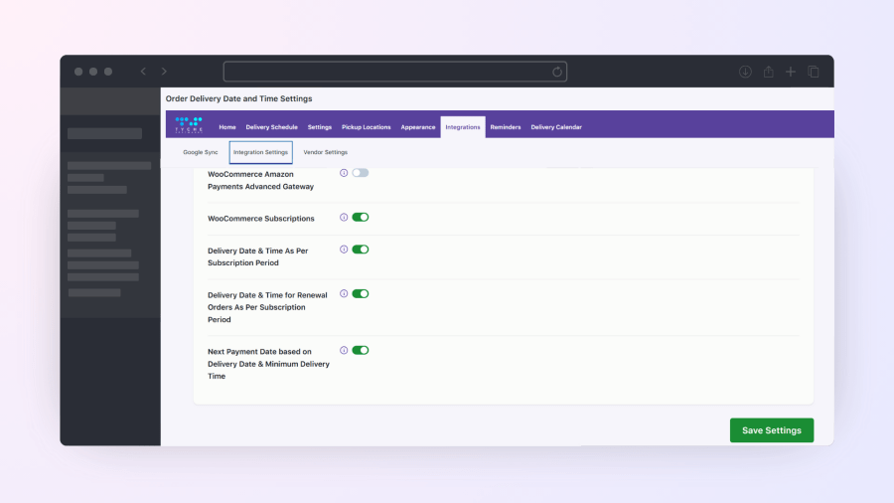Screen dimensions: 894x503
Task: Click the browser share icon
Action: tap(768, 72)
